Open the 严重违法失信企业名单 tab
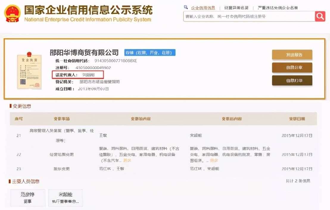Image resolution: width=330 pixels, height=210 pixels. point(277,8)
